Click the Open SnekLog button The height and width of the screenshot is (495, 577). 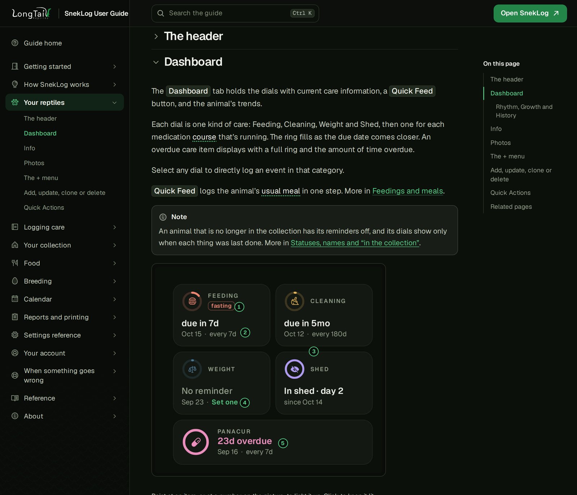(x=530, y=13)
